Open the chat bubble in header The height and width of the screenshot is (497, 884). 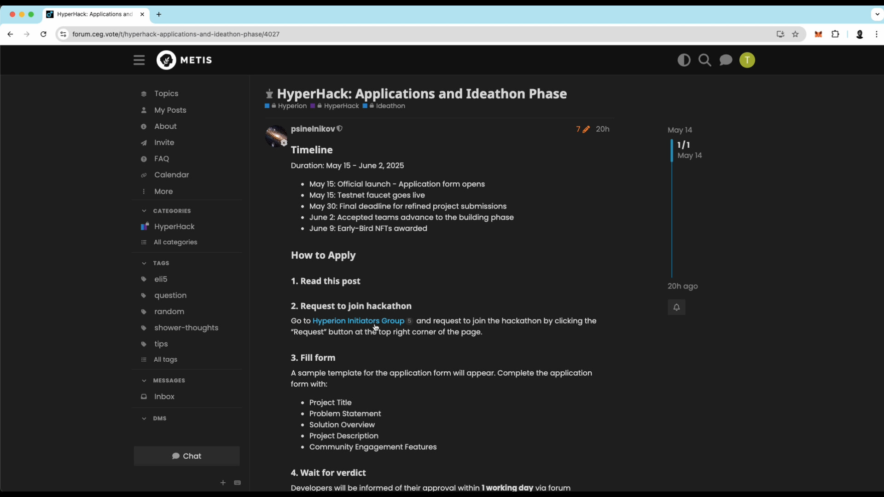[x=726, y=60]
